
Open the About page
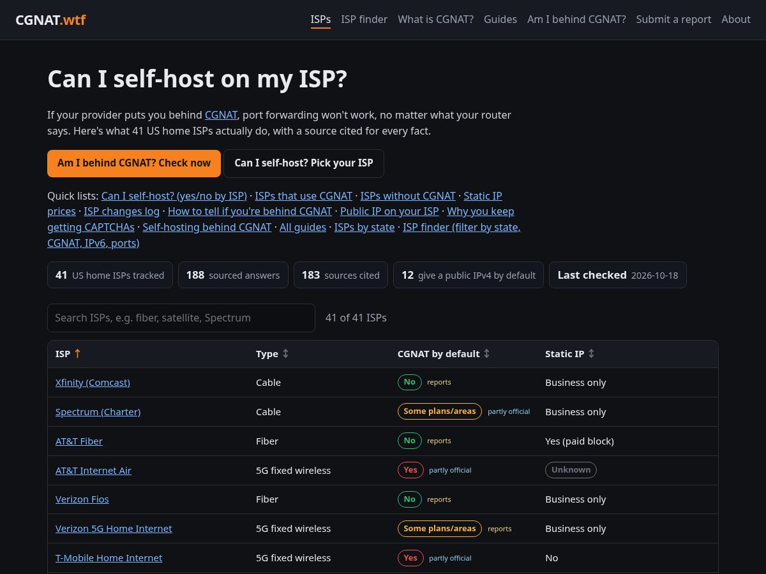pos(736,19)
